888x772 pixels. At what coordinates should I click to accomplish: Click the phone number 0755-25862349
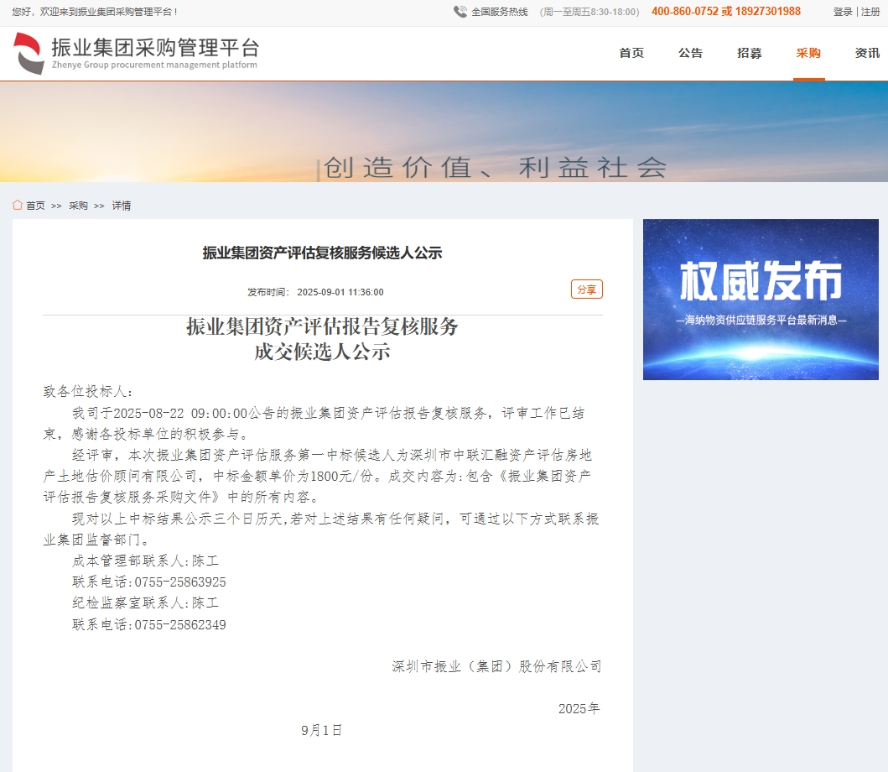pos(180,624)
